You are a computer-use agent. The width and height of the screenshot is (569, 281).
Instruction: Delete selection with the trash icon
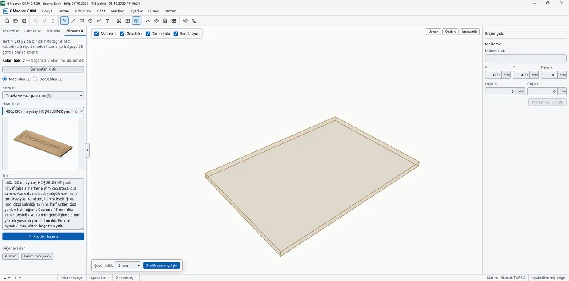point(53,21)
